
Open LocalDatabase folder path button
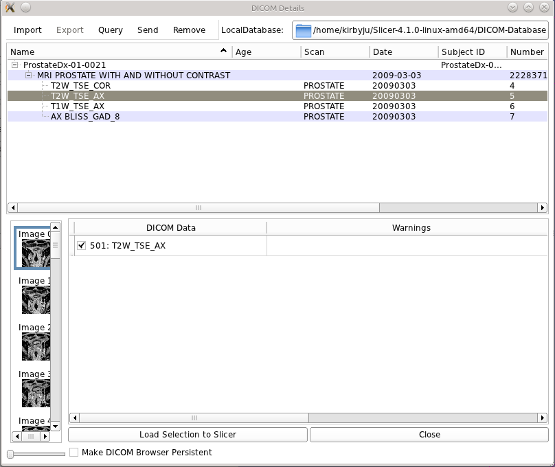tap(420, 30)
